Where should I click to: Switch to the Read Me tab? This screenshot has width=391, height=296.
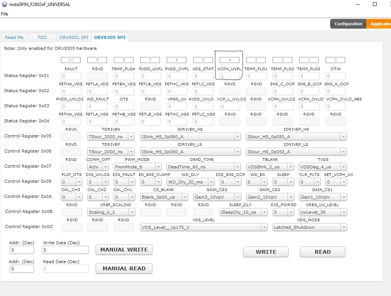[14, 37]
